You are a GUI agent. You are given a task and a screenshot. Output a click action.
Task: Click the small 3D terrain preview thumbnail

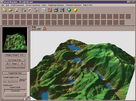tap(15, 40)
